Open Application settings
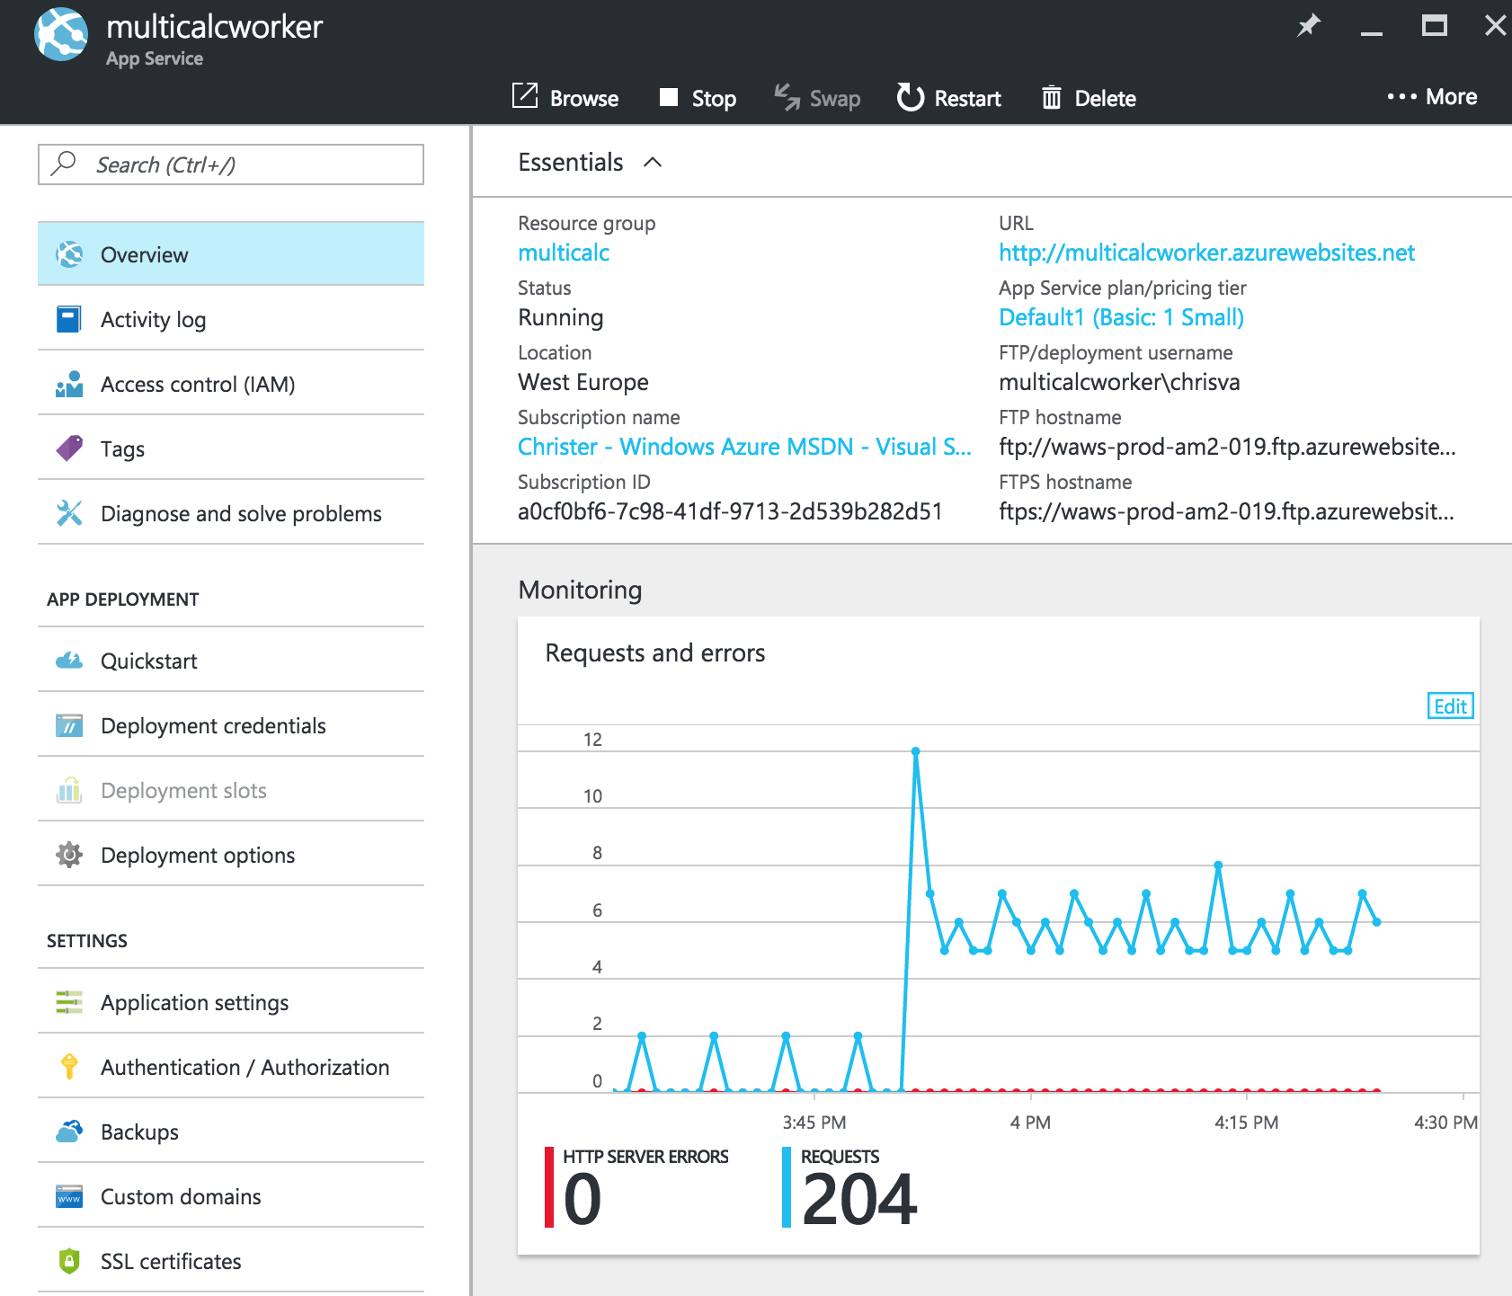1512x1296 pixels. tap(231, 1002)
